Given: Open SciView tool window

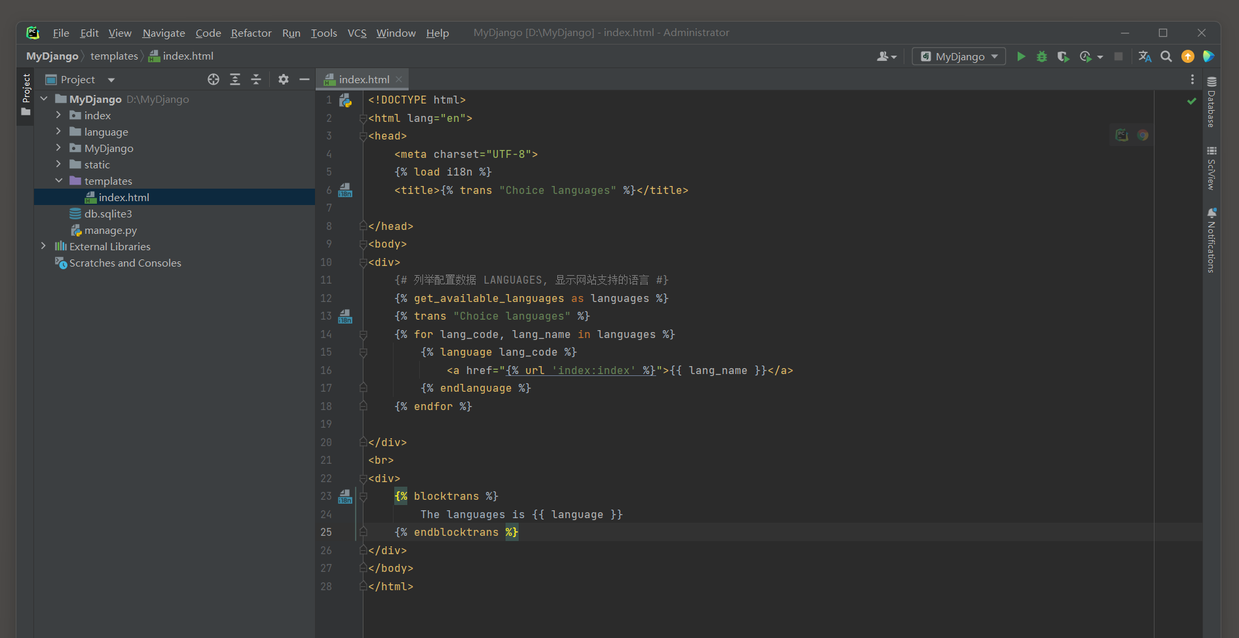Looking at the screenshot, I should coord(1211,168).
